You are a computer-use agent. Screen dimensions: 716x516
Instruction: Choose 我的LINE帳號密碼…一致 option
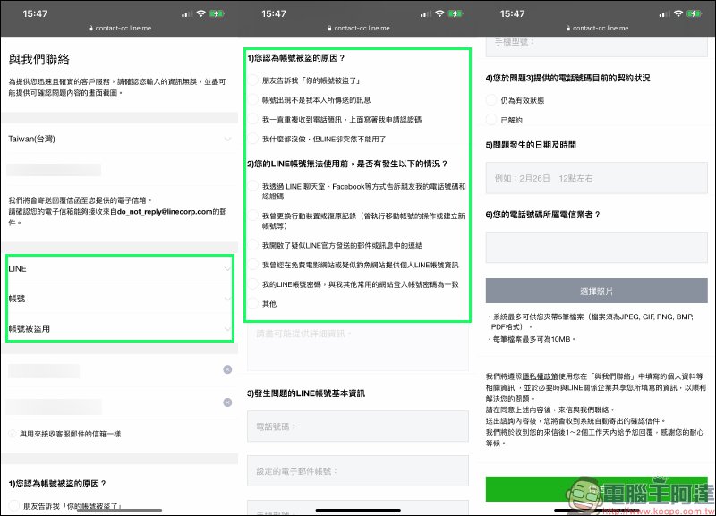point(253,284)
